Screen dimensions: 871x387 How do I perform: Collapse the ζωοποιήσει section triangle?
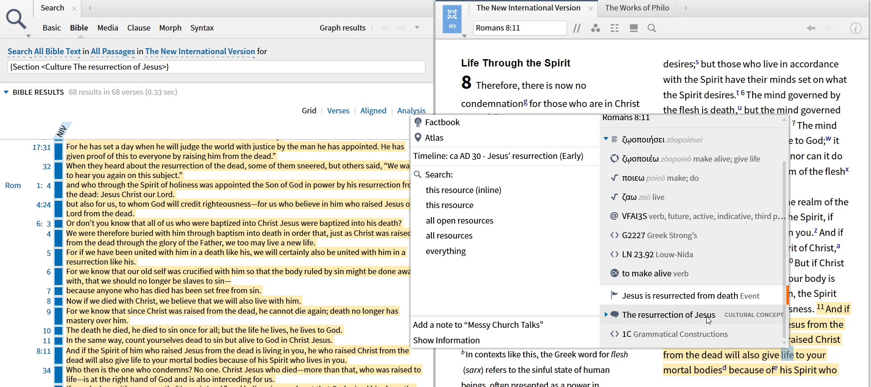[x=606, y=139]
